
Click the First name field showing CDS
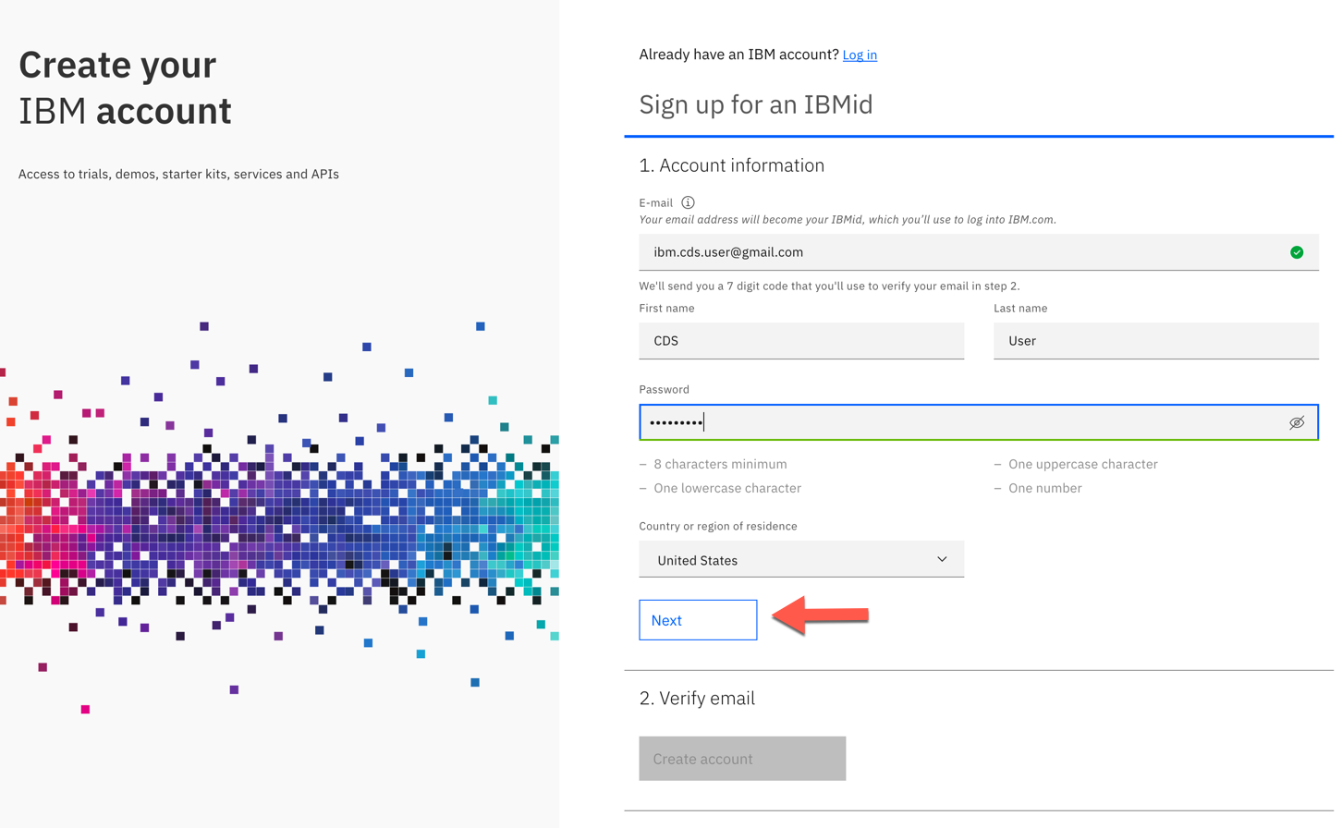tap(801, 340)
